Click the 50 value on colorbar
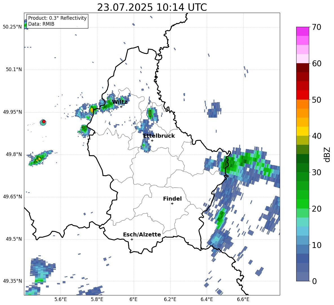 [317, 100]
